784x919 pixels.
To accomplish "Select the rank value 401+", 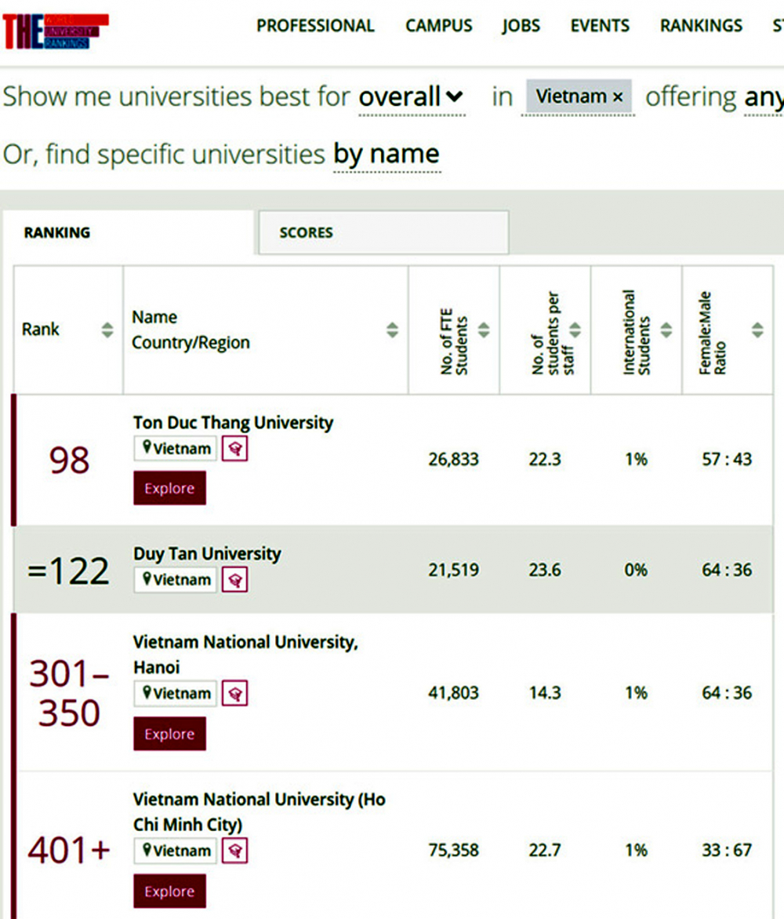I will click(69, 851).
